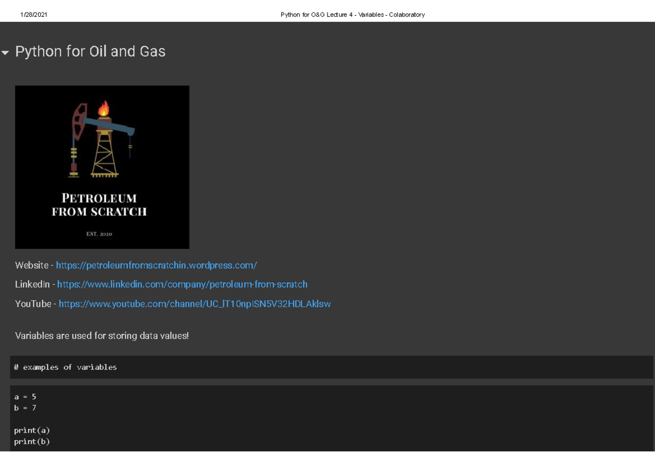Visit the YouTube channel link
This screenshot has height=462, width=655.
tap(194, 304)
